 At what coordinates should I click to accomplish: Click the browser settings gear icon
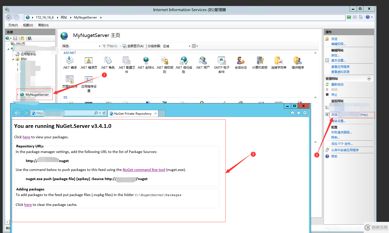305,113
